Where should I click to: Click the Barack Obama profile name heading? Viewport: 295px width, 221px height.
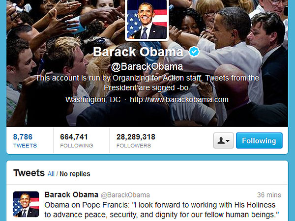click(x=138, y=52)
